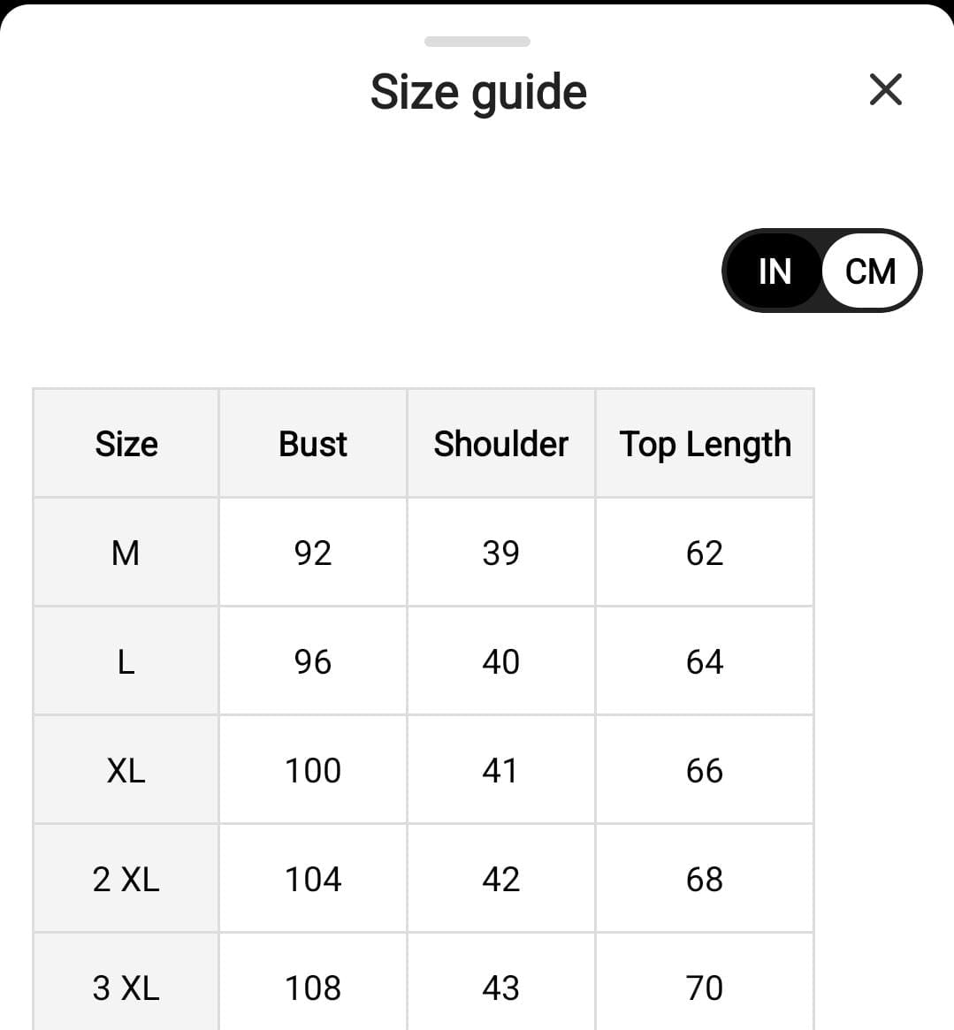Click the Size column header
This screenshot has height=1030, width=954.
126,444
